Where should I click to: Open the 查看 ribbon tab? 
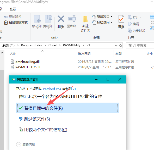pyautogui.click(x=13, y=9)
